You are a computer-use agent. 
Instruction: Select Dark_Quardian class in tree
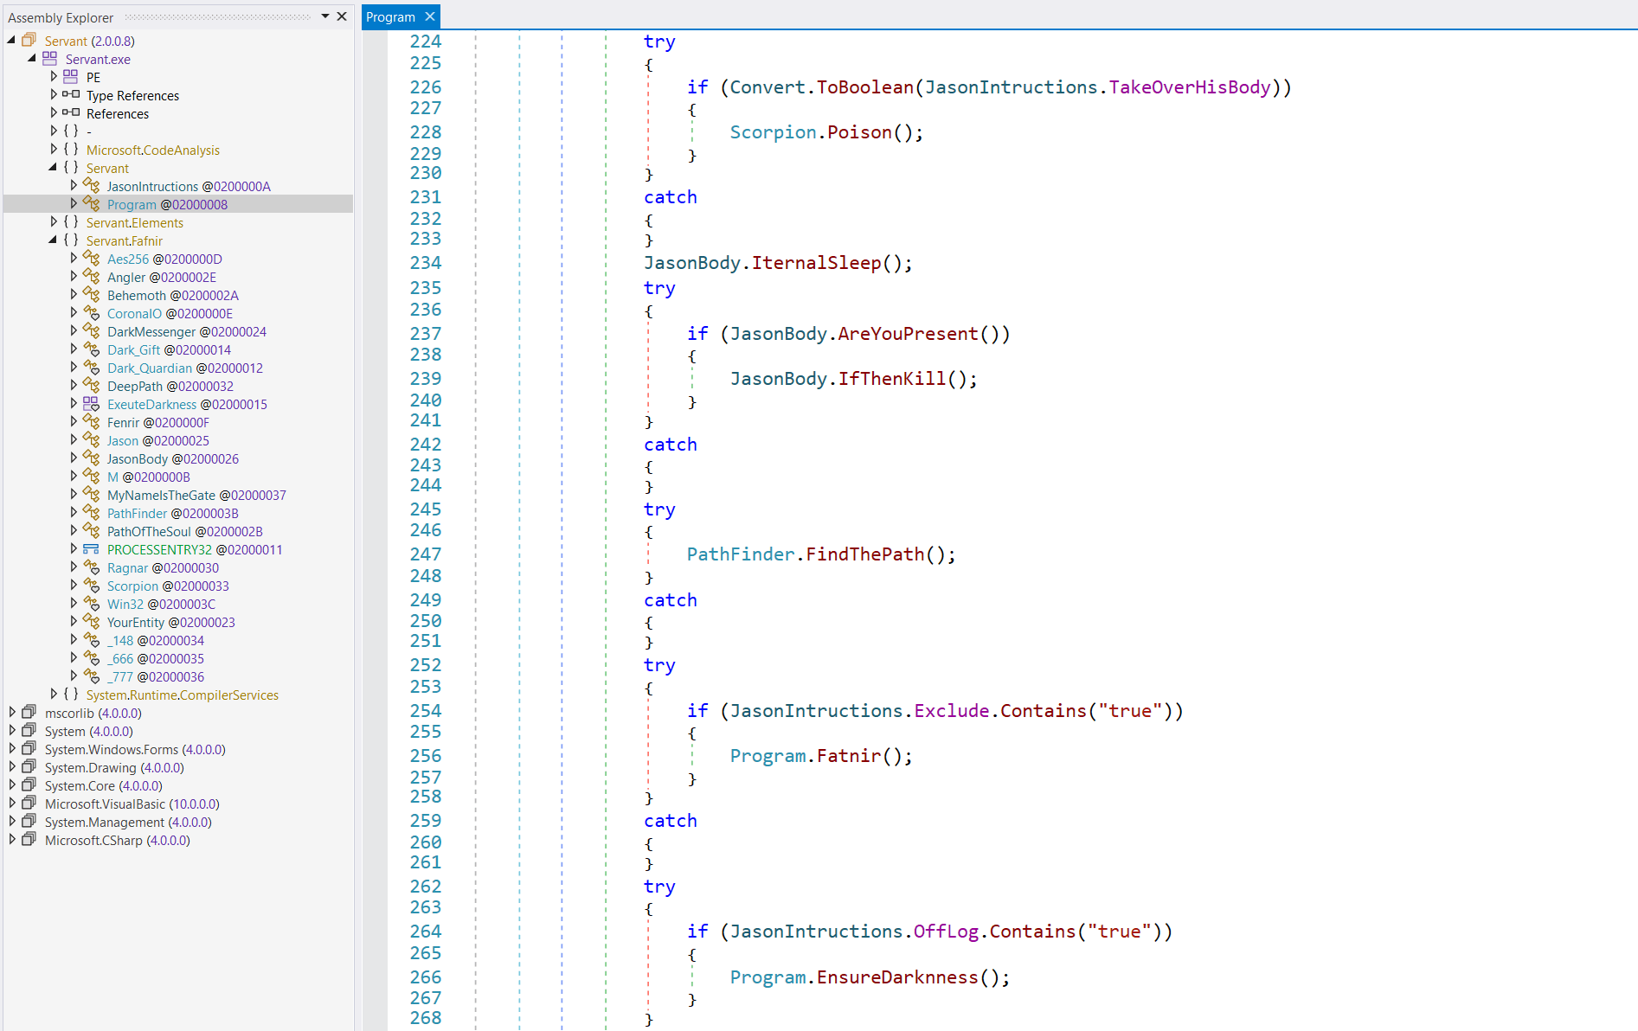(184, 368)
